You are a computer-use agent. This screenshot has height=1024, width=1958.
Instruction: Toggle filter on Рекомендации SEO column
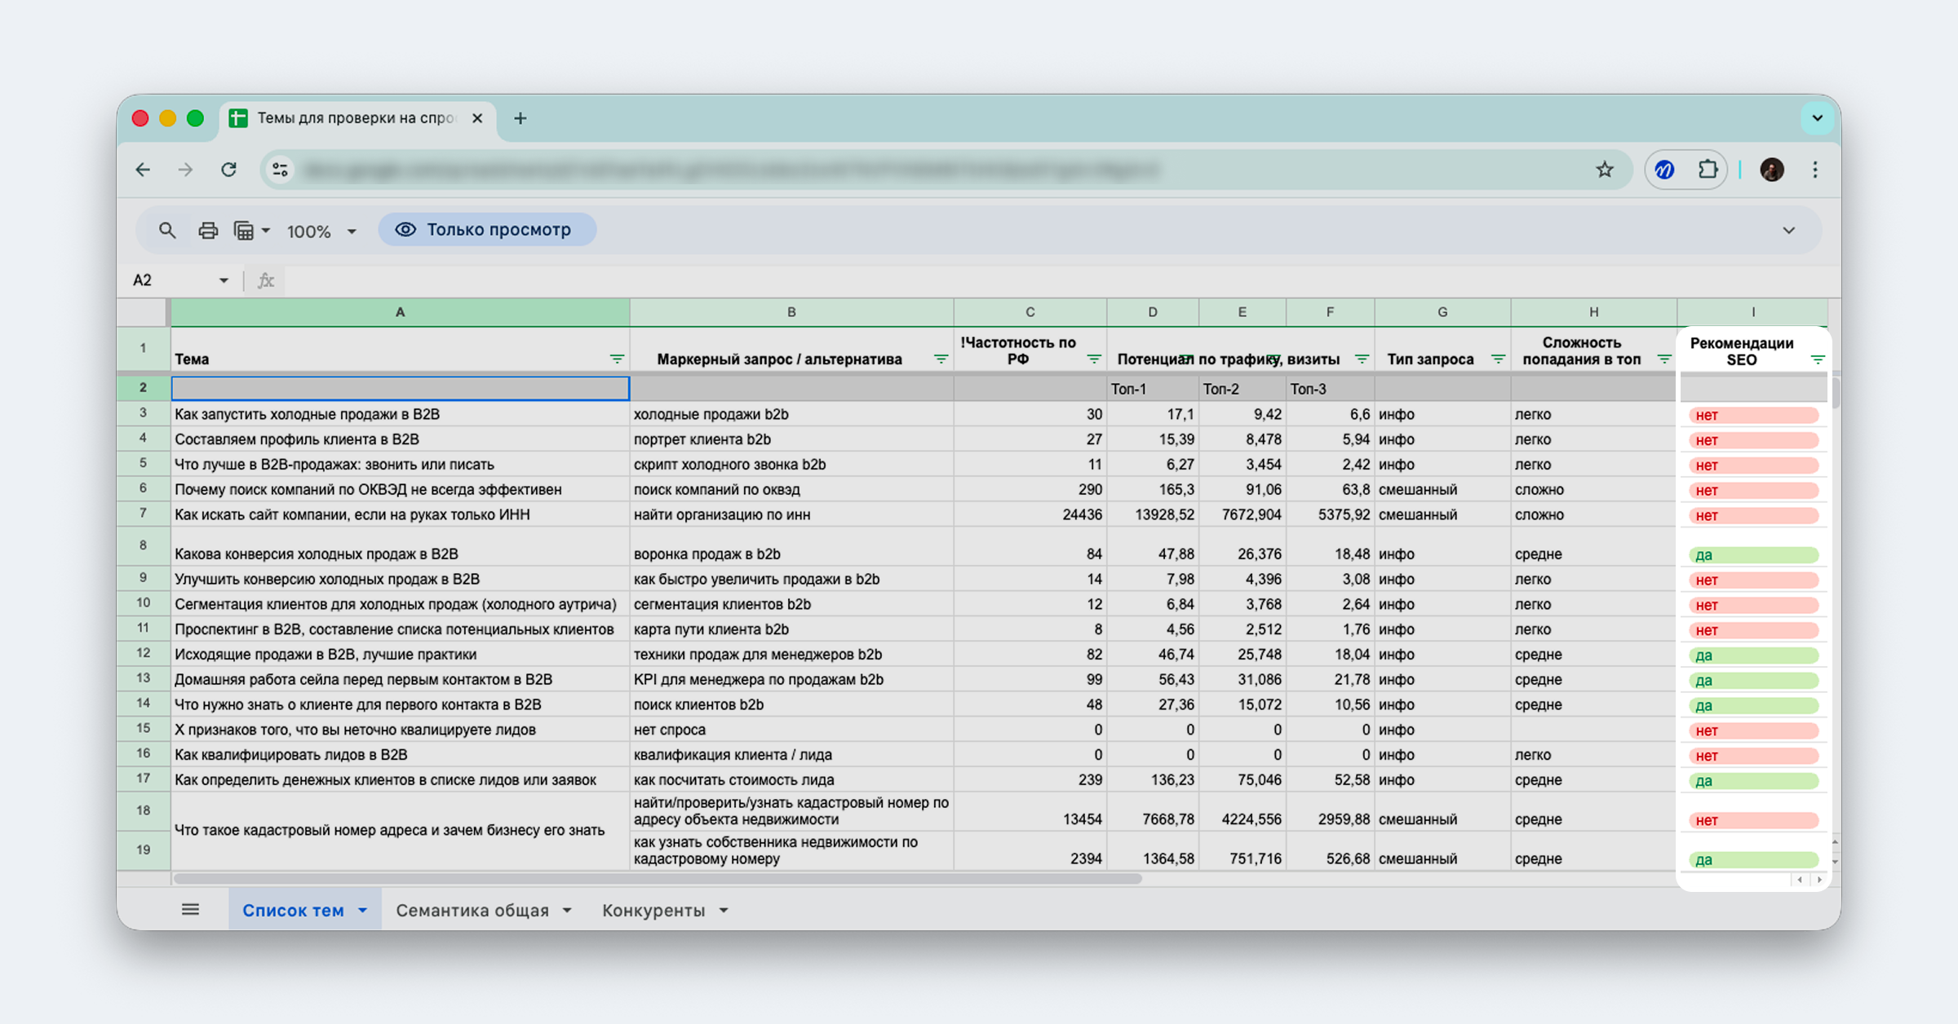(x=1818, y=360)
